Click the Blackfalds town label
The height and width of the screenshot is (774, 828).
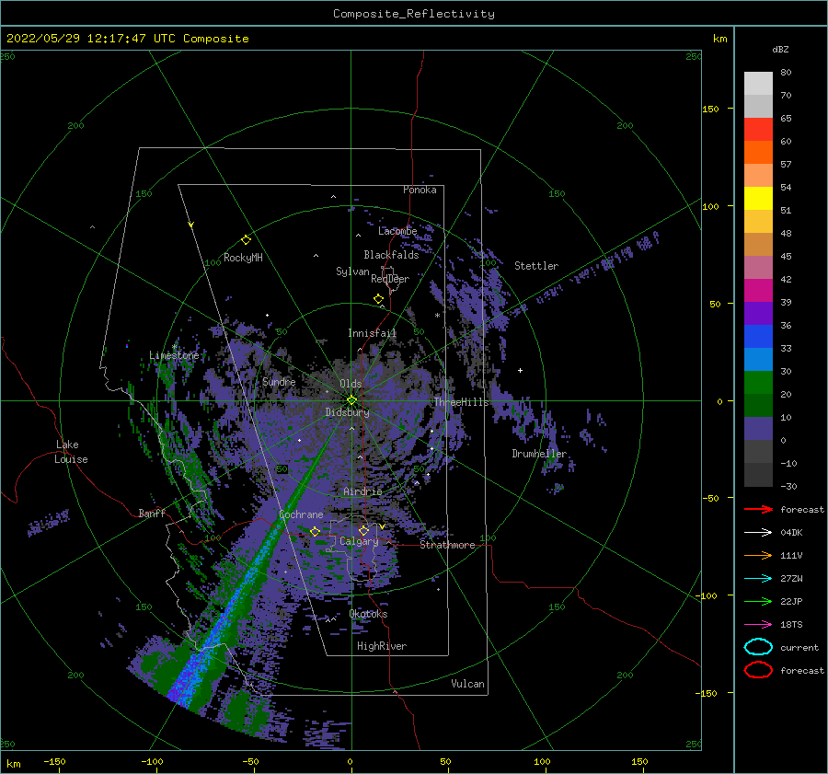(391, 255)
